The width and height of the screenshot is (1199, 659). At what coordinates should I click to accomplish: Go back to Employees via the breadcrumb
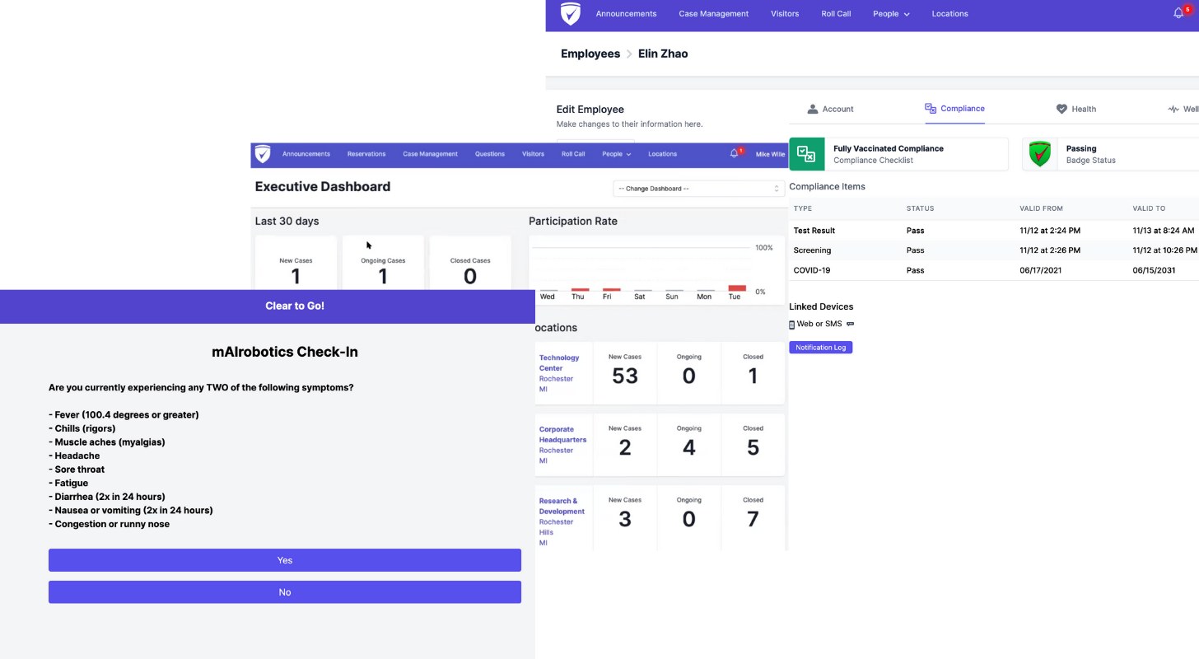point(590,54)
